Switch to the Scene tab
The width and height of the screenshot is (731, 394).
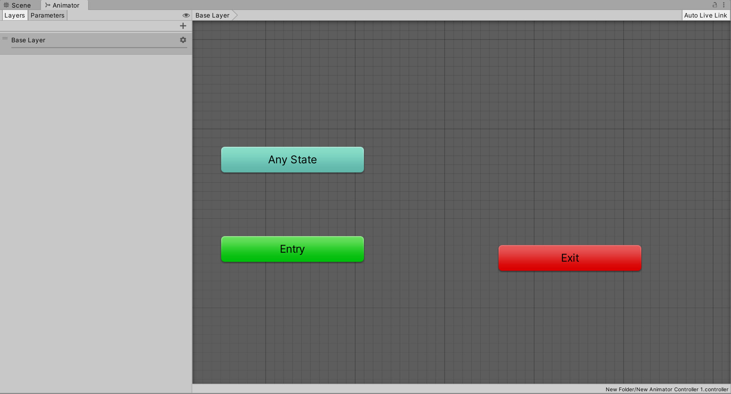tap(21, 5)
